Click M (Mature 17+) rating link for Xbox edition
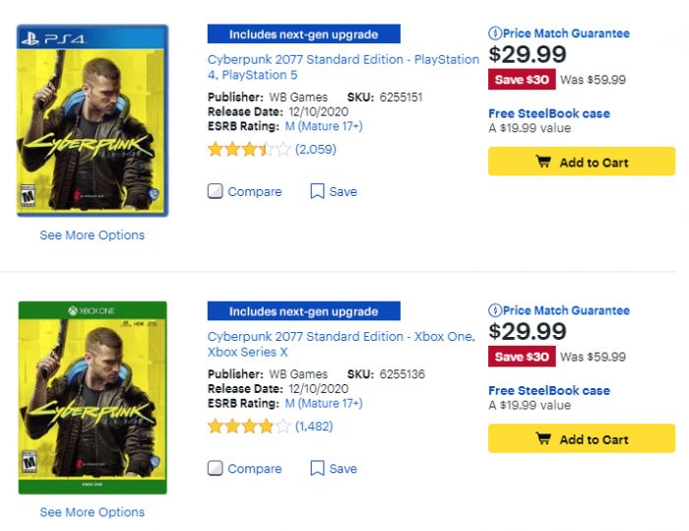The height and width of the screenshot is (531, 689). pos(324,403)
